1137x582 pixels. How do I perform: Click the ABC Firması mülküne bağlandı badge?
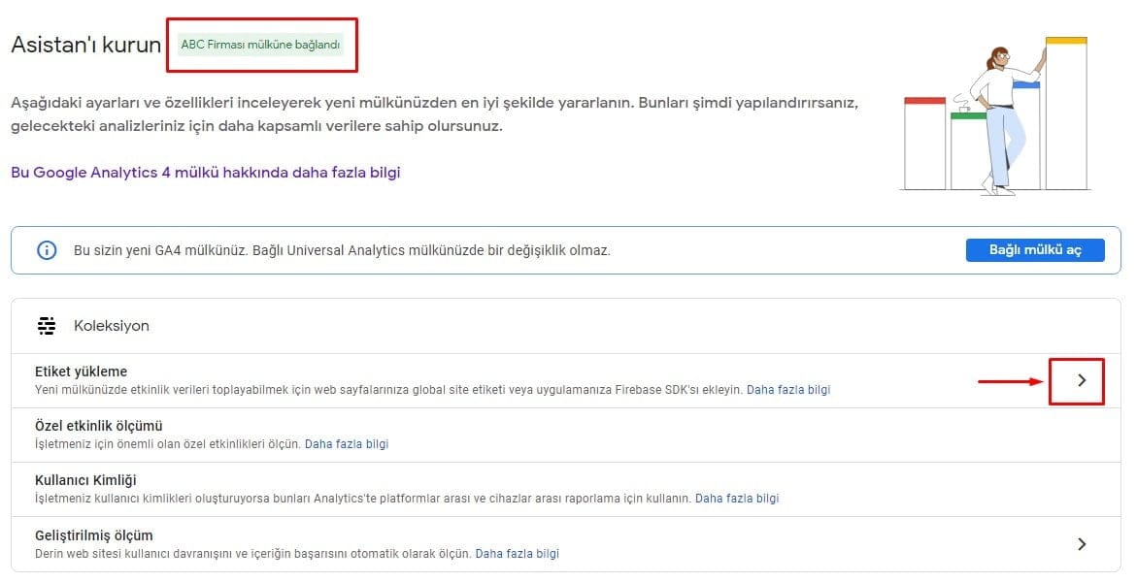pos(260,45)
